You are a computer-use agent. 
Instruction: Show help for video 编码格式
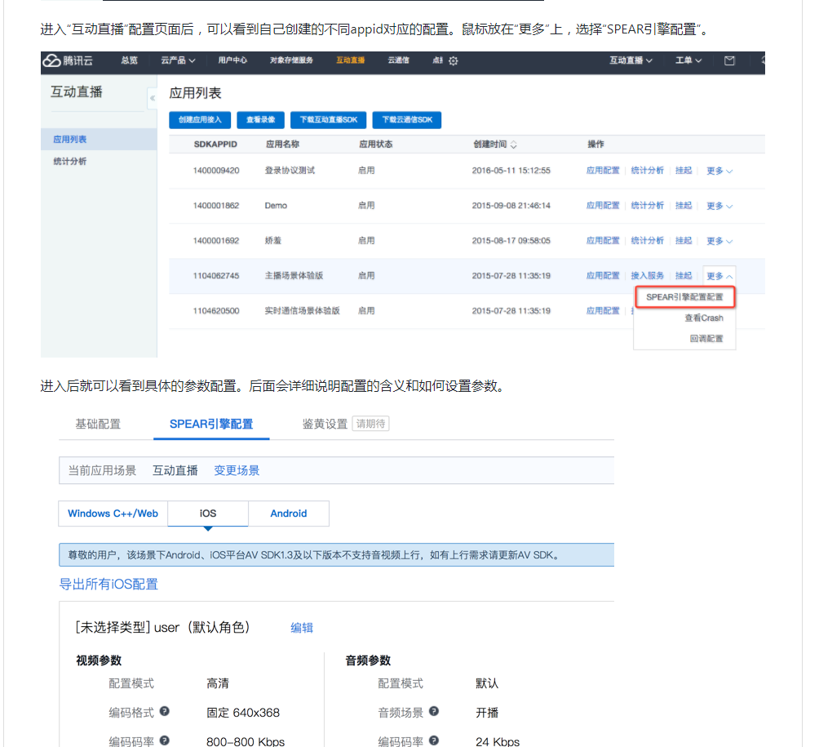coord(165,711)
